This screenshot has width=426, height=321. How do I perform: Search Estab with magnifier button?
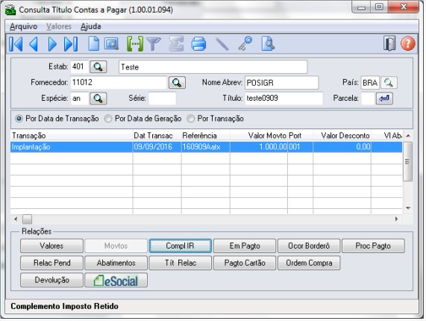[98, 67]
